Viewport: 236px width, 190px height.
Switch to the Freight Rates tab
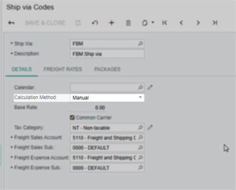(63, 69)
